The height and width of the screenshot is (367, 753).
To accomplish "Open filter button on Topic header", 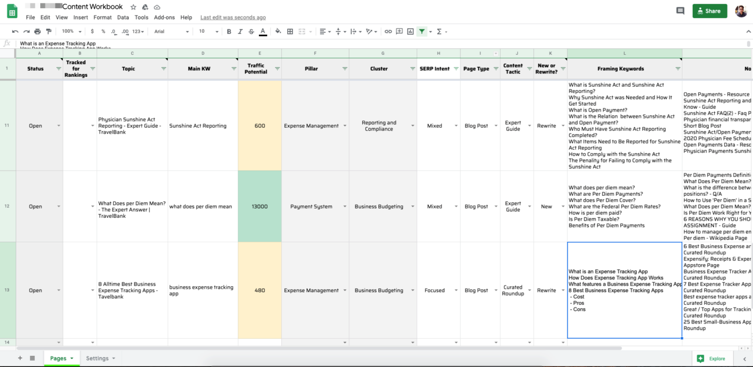I will pyautogui.click(x=164, y=69).
